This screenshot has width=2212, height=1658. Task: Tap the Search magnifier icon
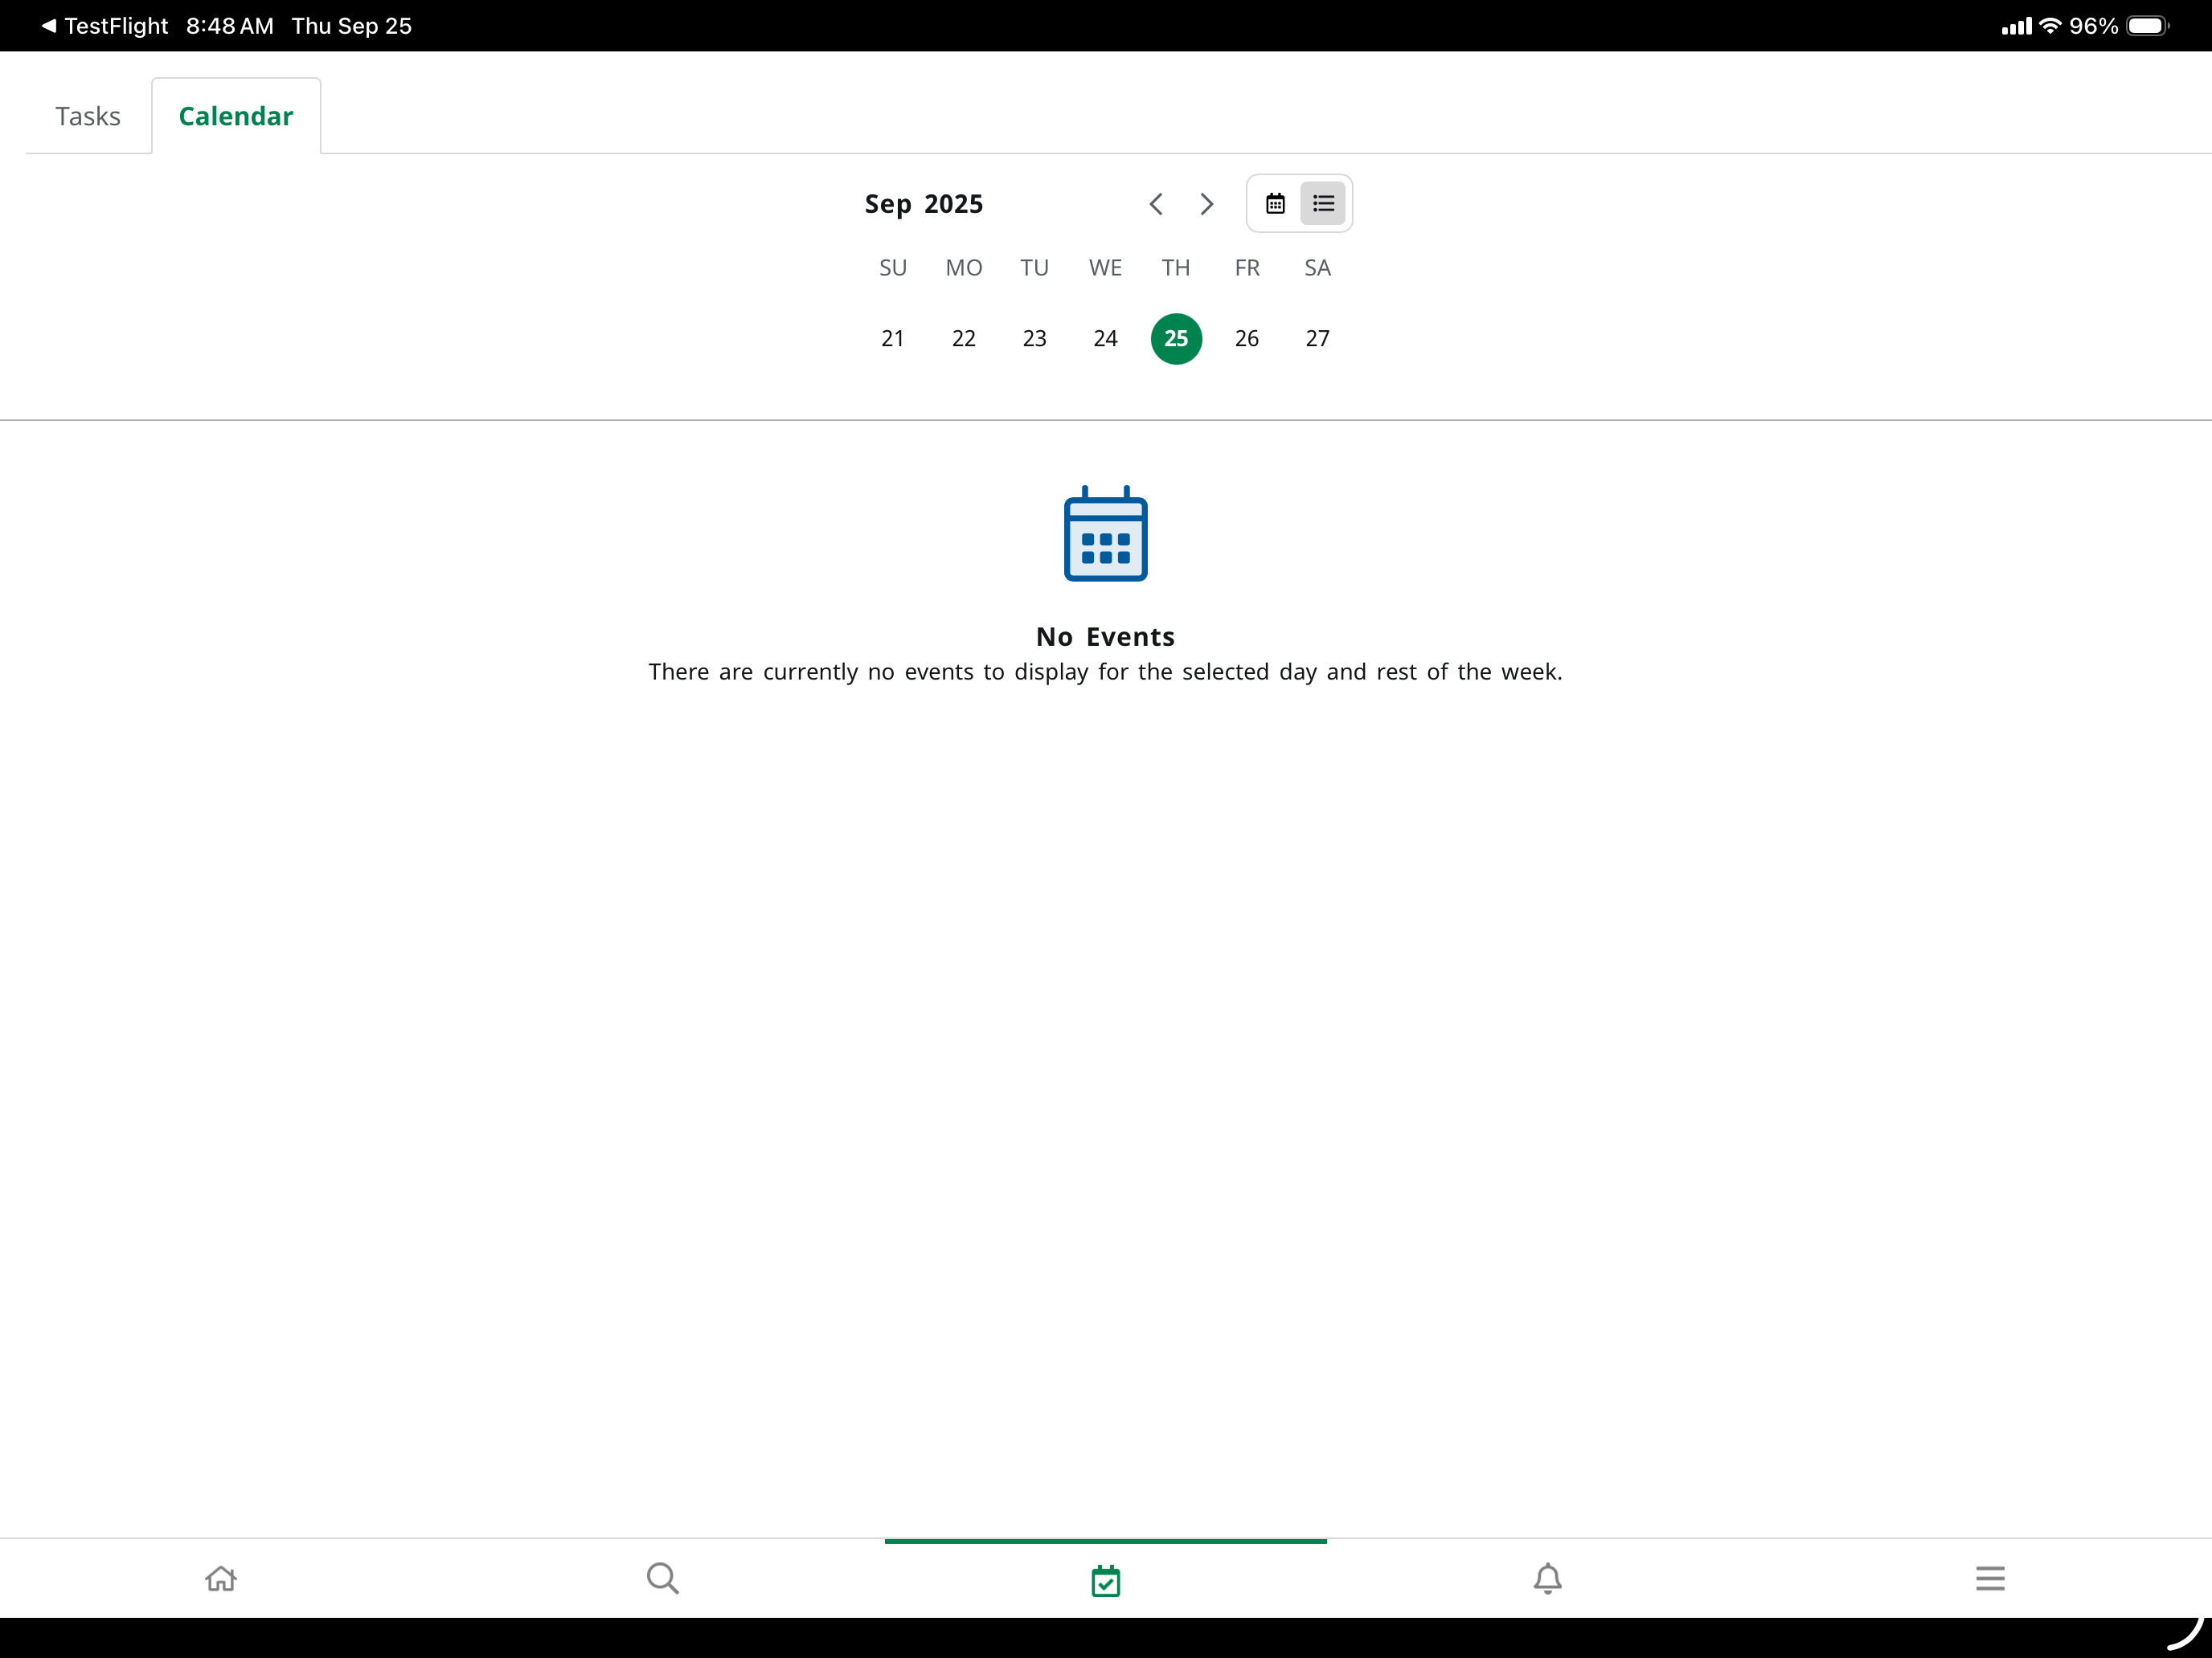(663, 1579)
